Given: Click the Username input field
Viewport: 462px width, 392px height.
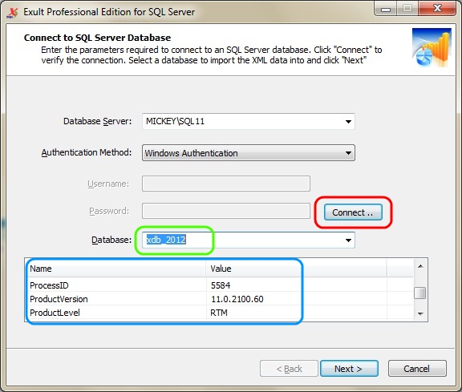Looking at the screenshot, I should coord(226,184).
